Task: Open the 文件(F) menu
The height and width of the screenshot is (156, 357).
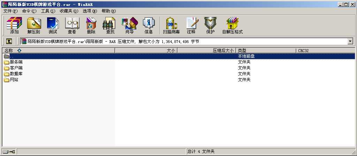Action: tap(10, 11)
